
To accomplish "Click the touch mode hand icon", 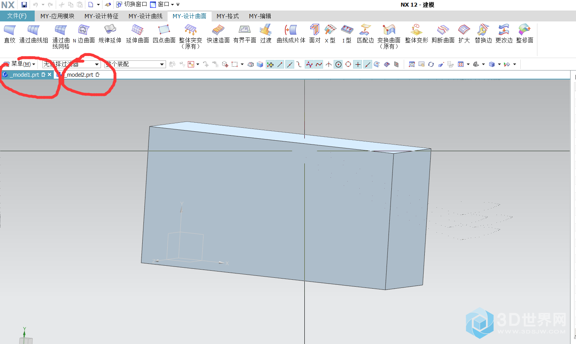I will [x=108, y=5].
